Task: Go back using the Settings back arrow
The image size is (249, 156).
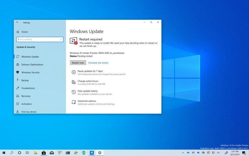Action: tap(17, 22)
